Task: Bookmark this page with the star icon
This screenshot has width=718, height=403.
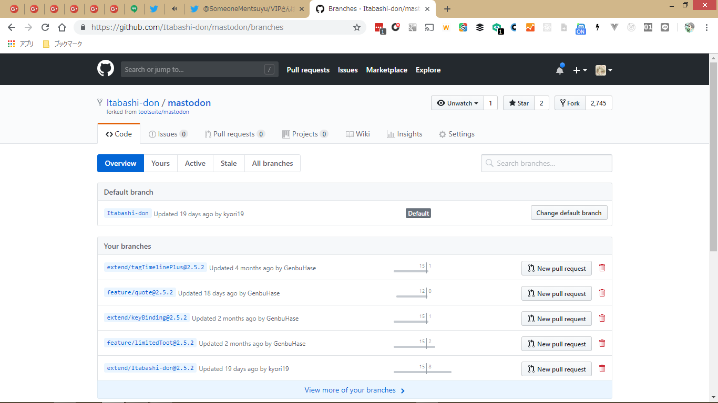Action: point(357,27)
